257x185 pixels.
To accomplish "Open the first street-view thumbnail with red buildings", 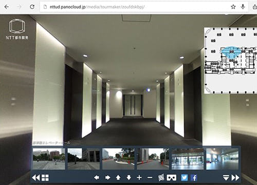I will [49, 159].
